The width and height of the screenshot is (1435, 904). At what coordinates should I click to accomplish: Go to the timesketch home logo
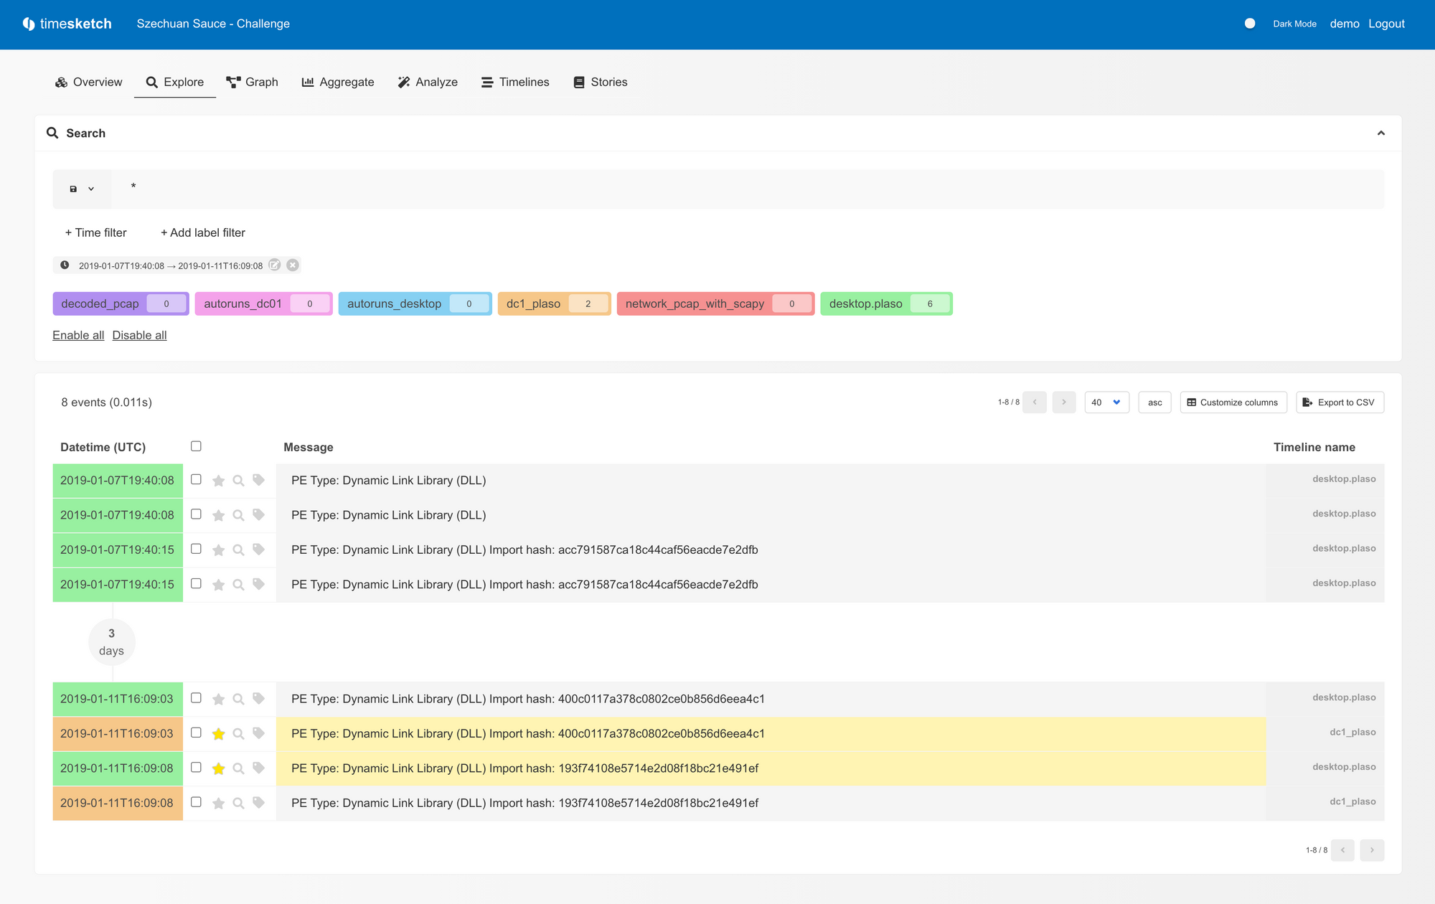[x=67, y=24]
